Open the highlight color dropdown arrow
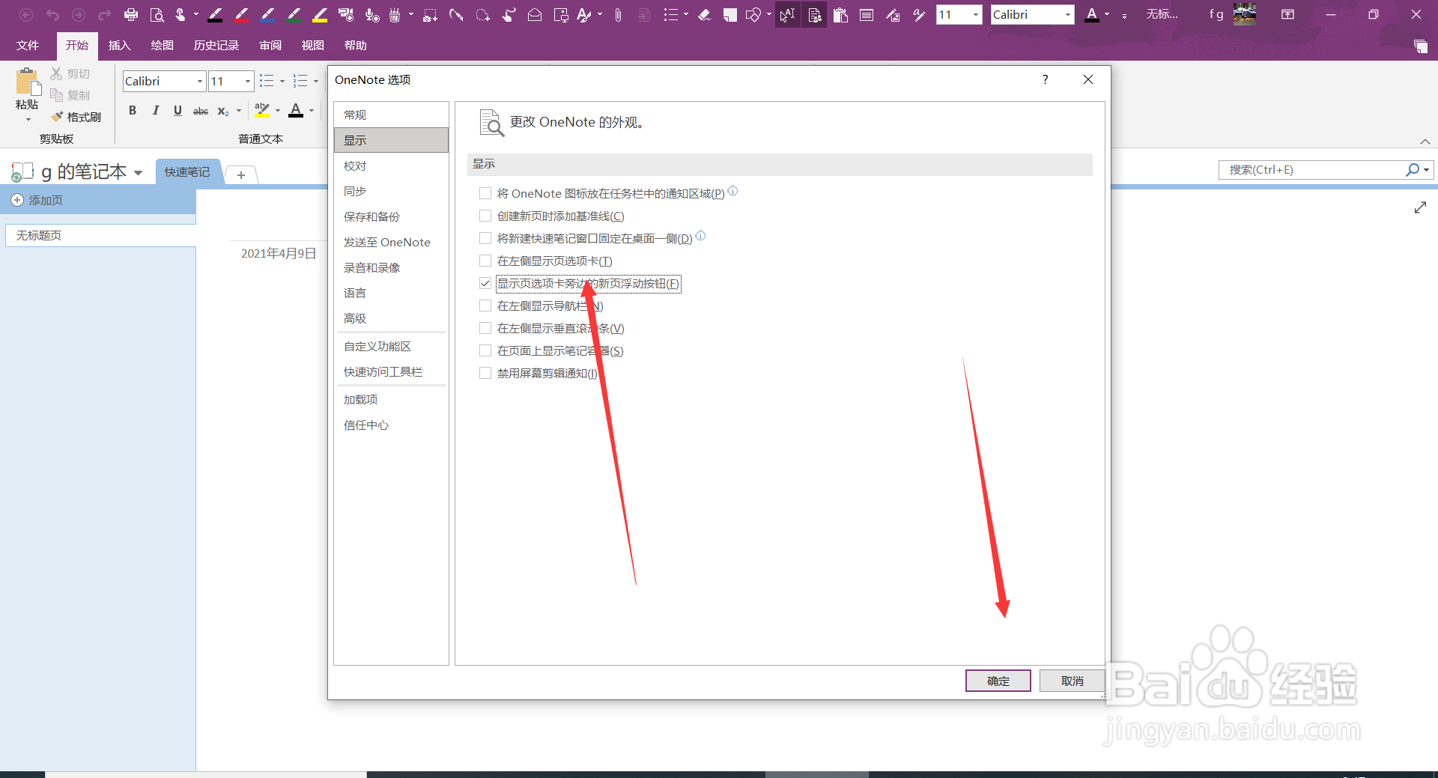 tap(278, 111)
